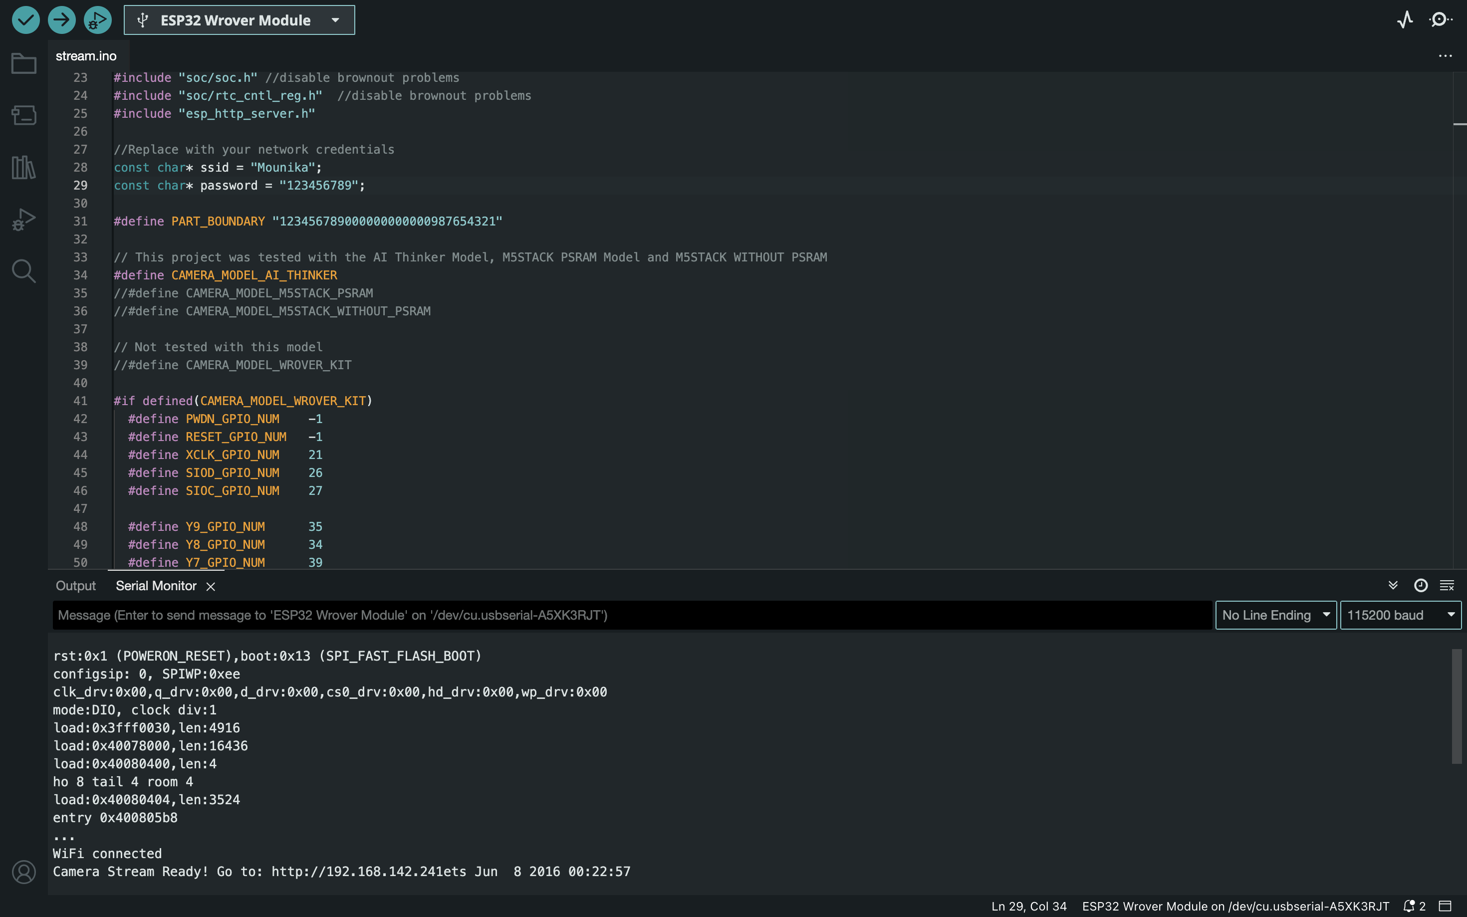The height and width of the screenshot is (917, 1467).
Task: Toggle autoscroll in Serial Monitor
Action: (1393, 585)
